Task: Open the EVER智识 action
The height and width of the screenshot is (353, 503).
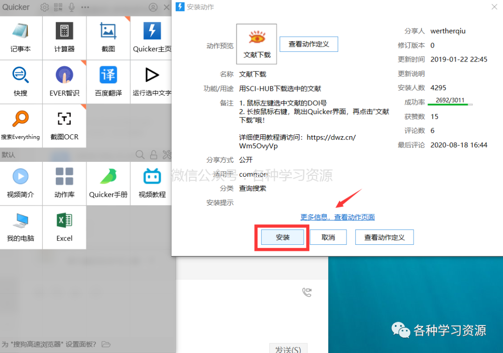Action: pos(64,82)
